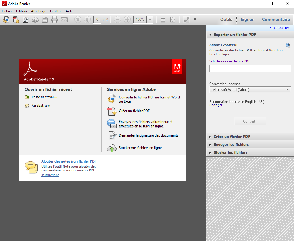Screen dimensions: 294x241
Task: Click the open file toolbar icon
Action: (6, 20)
